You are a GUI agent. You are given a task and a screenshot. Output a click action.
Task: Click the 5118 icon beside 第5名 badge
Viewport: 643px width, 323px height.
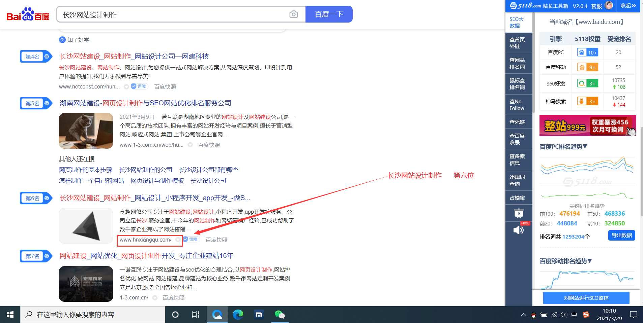coord(47,103)
